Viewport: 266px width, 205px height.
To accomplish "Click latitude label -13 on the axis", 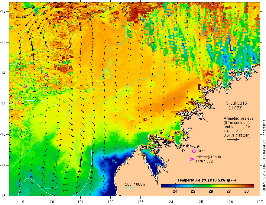I will pyautogui.click(x=3, y=42).
